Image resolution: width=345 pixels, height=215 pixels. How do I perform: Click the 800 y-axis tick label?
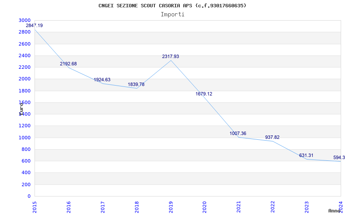[x=26, y=149]
